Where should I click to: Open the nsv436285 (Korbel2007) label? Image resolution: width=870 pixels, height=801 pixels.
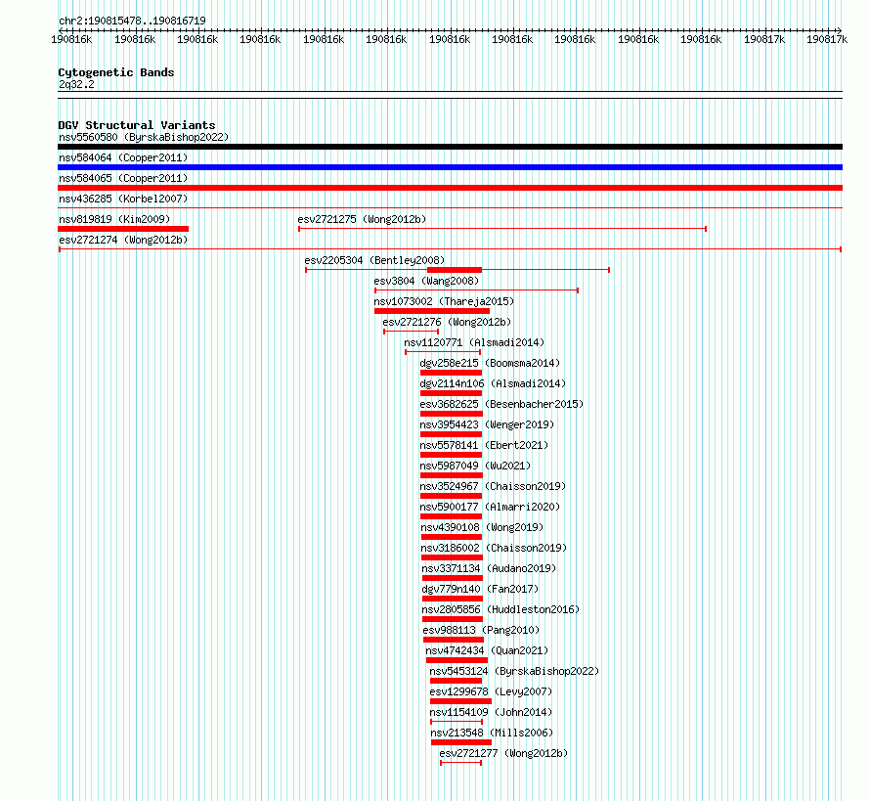[123, 199]
